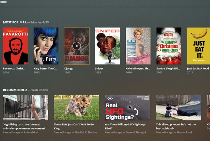Screen dimensions: 210x141
Task: Open the Most Popular section header
Action: [x=26, y=22]
